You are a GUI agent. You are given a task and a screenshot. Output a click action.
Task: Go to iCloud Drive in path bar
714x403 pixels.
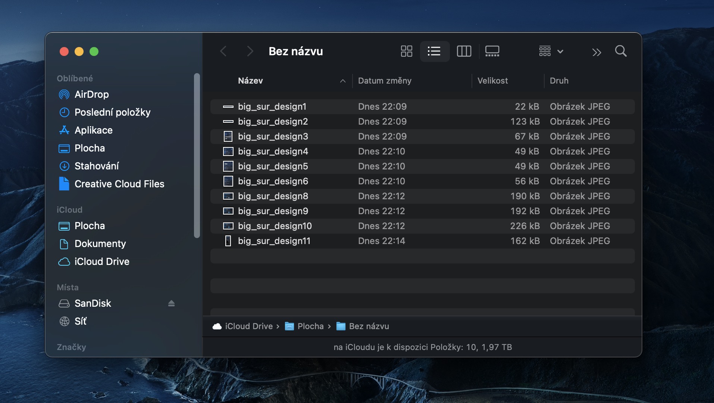coord(242,326)
